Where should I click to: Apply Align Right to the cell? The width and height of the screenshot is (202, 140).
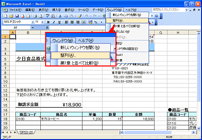coord(77,22)
